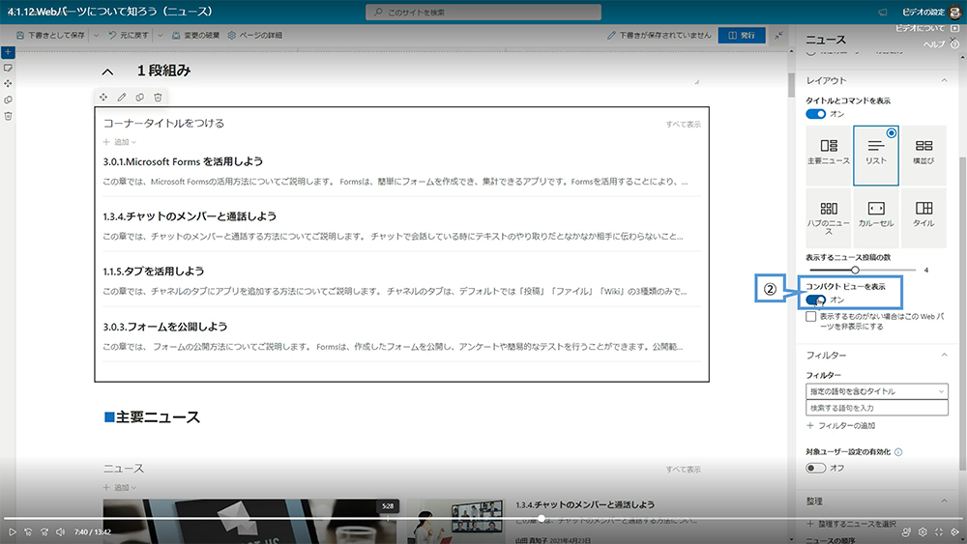
Task: Select the Side-by-side layout tile
Action: coord(923,156)
